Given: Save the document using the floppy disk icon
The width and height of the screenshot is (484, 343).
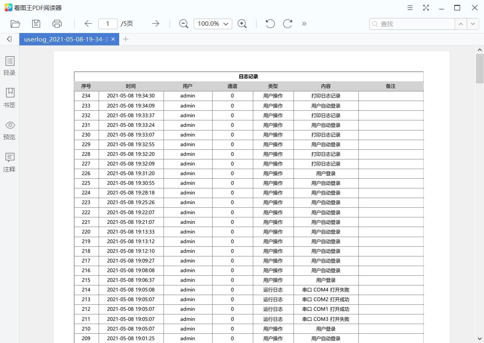Looking at the screenshot, I should (x=36, y=24).
